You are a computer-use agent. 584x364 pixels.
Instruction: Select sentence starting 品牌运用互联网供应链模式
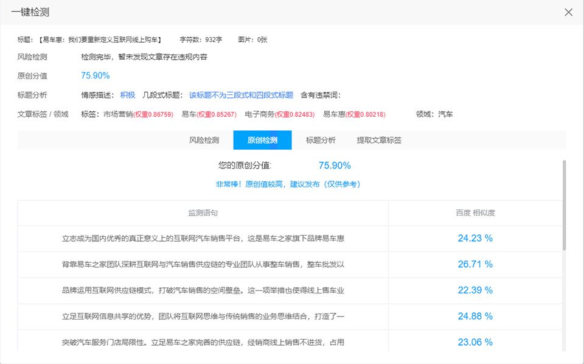(203, 290)
